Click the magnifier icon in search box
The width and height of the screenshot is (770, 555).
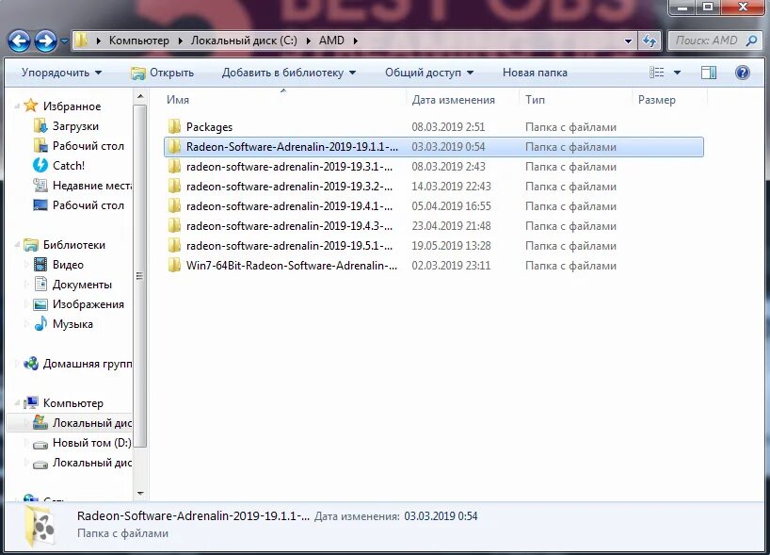pyautogui.click(x=751, y=41)
